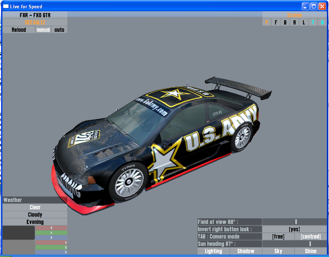Viewport: 329px width, 257px height.
Task: Adjust the Field of view slider
Action: click(294, 222)
